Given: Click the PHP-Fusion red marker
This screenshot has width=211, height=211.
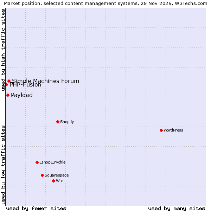Looking at the screenshot, I should tap(6, 84).
